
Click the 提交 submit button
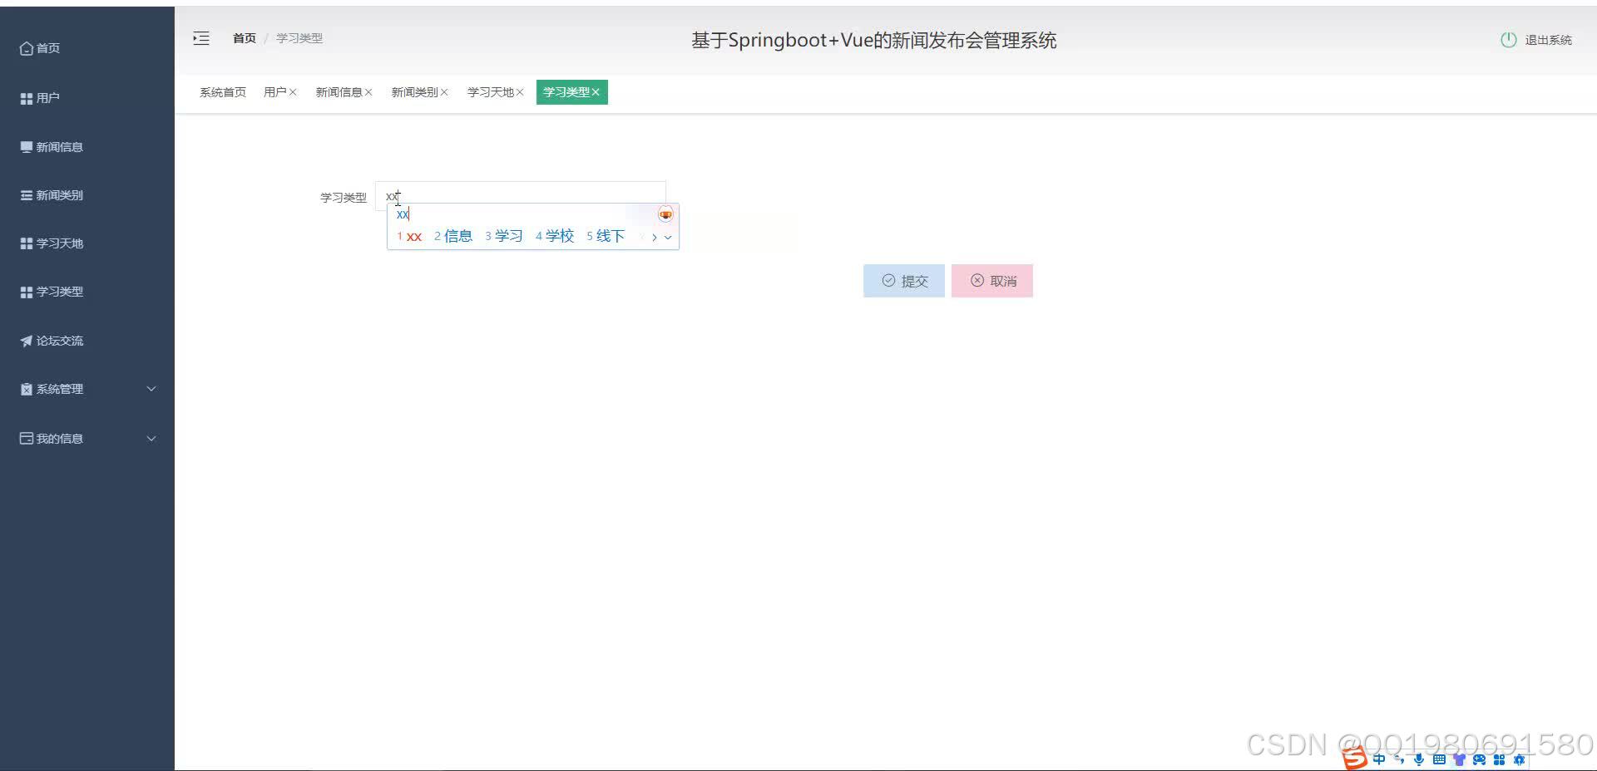click(x=903, y=280)
